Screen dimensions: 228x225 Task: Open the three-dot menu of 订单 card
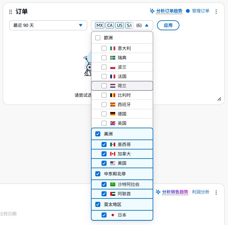coord(216,11)
